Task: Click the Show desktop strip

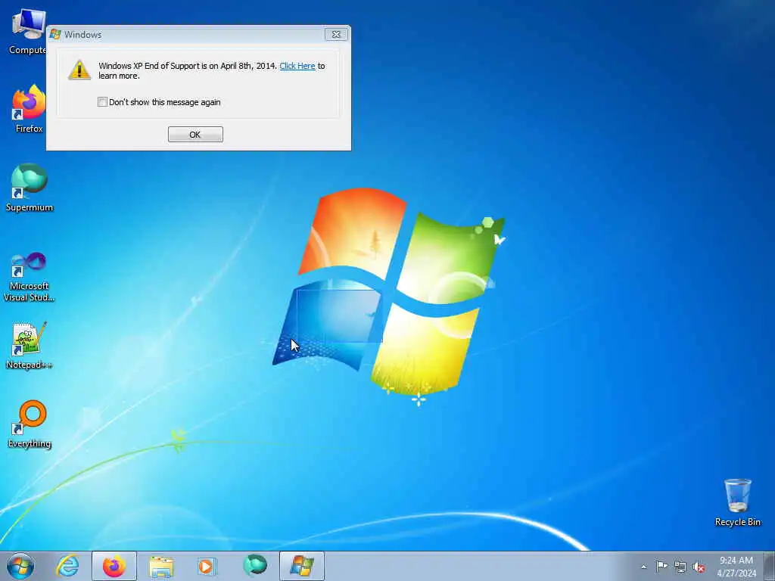Action: tap(770, 566)
